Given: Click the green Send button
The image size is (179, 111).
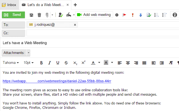Looking at the screenshot, I should 13,15.
